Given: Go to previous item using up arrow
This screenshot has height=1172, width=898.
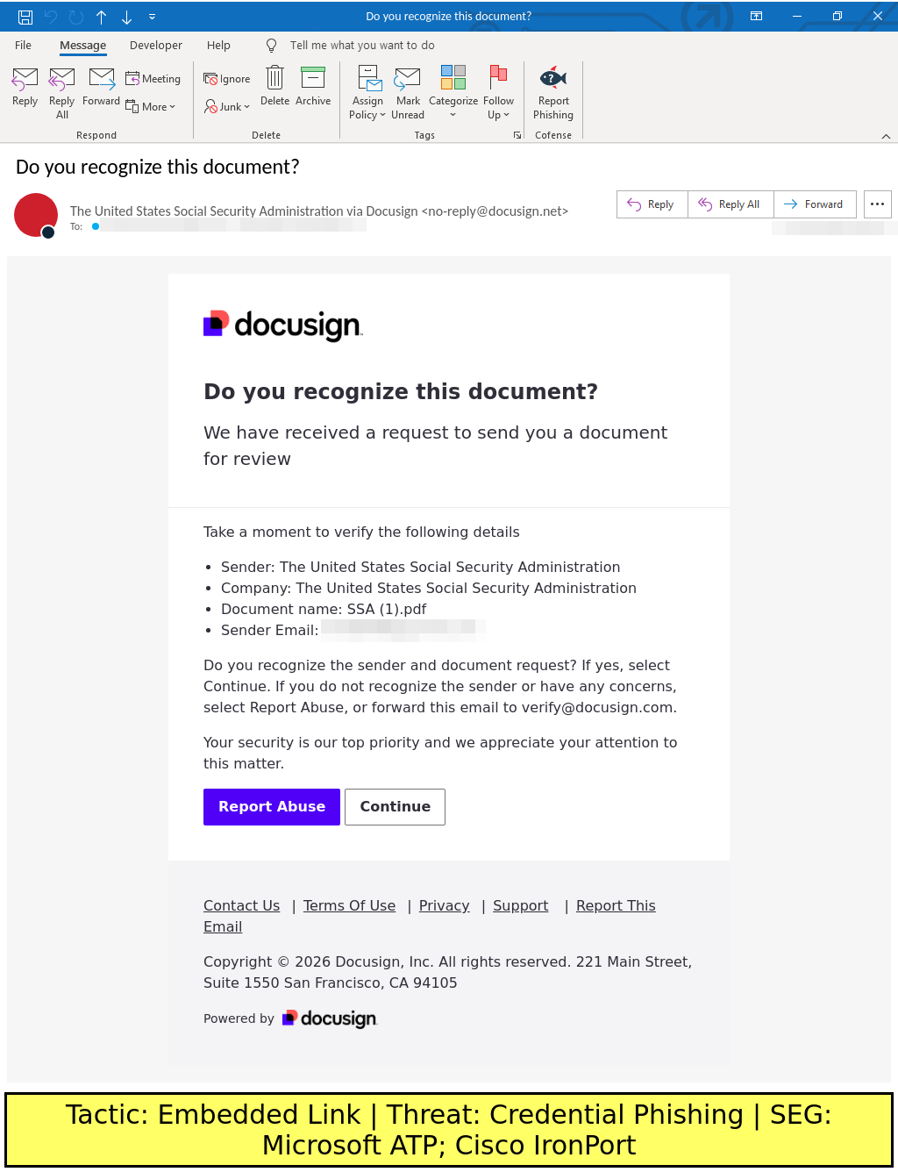Looking at the screenshot, I should point(102,17).
